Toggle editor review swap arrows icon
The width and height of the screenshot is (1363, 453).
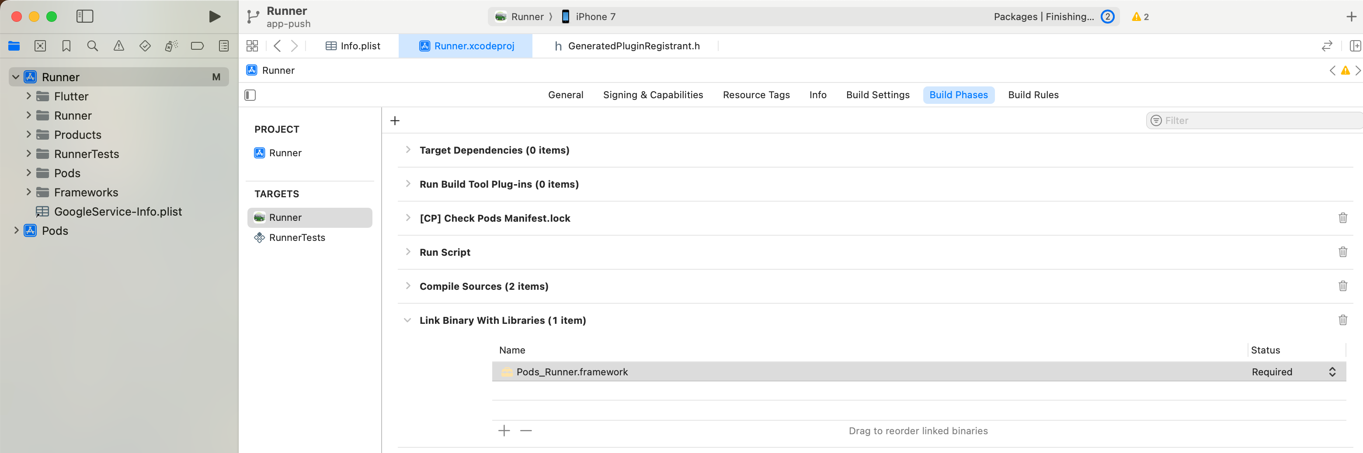[1326, 46]
